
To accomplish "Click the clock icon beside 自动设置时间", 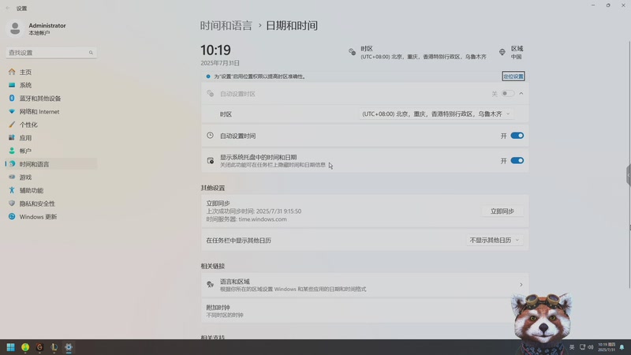I will point(210,136).
